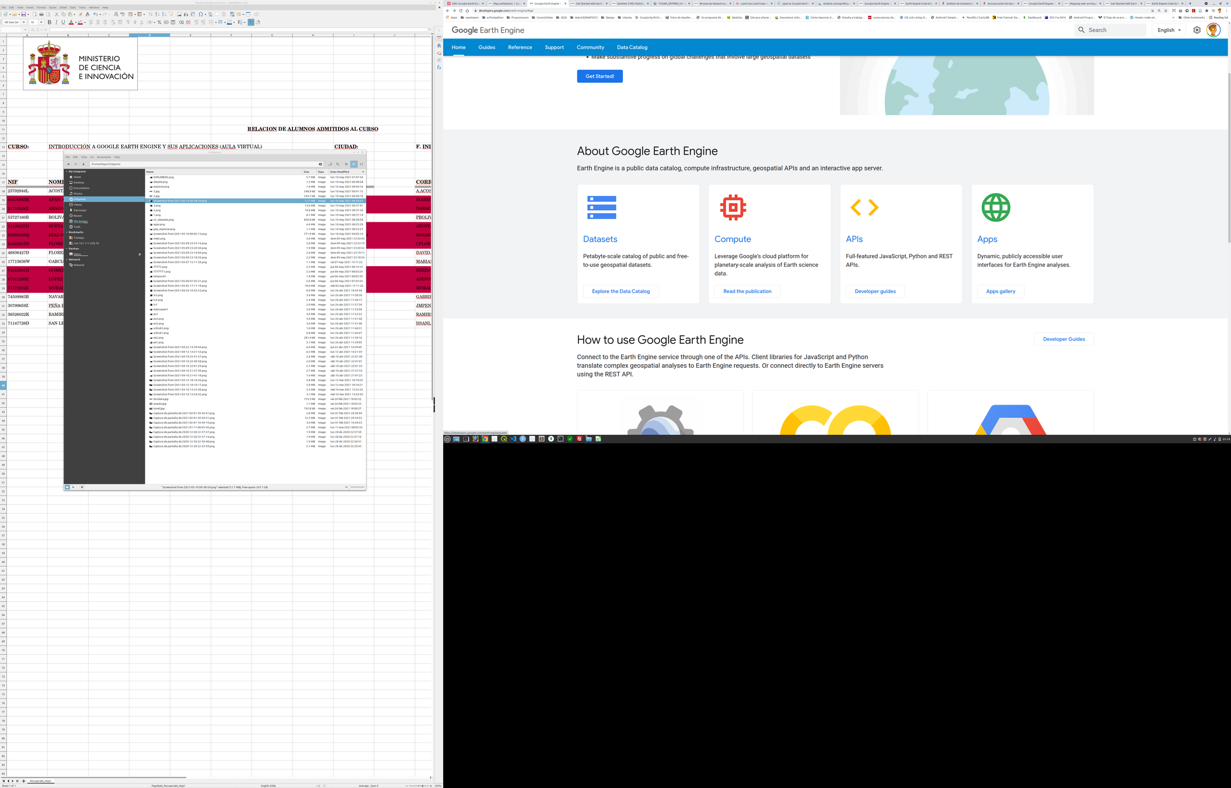This screenshot has width=1231, height=788.
Task: Switch to the Data Catalog tab
Action: (632, 47)
